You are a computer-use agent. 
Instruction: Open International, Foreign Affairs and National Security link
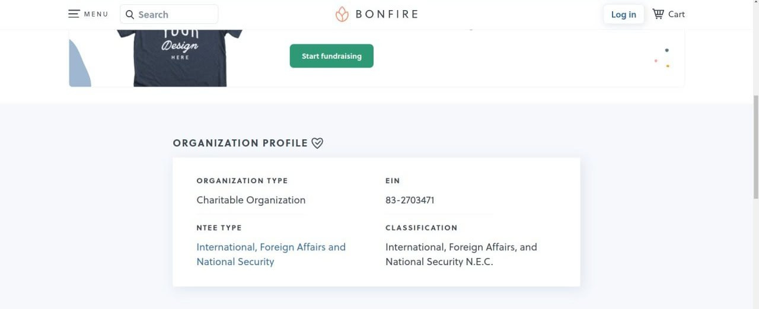click(271, 254)
